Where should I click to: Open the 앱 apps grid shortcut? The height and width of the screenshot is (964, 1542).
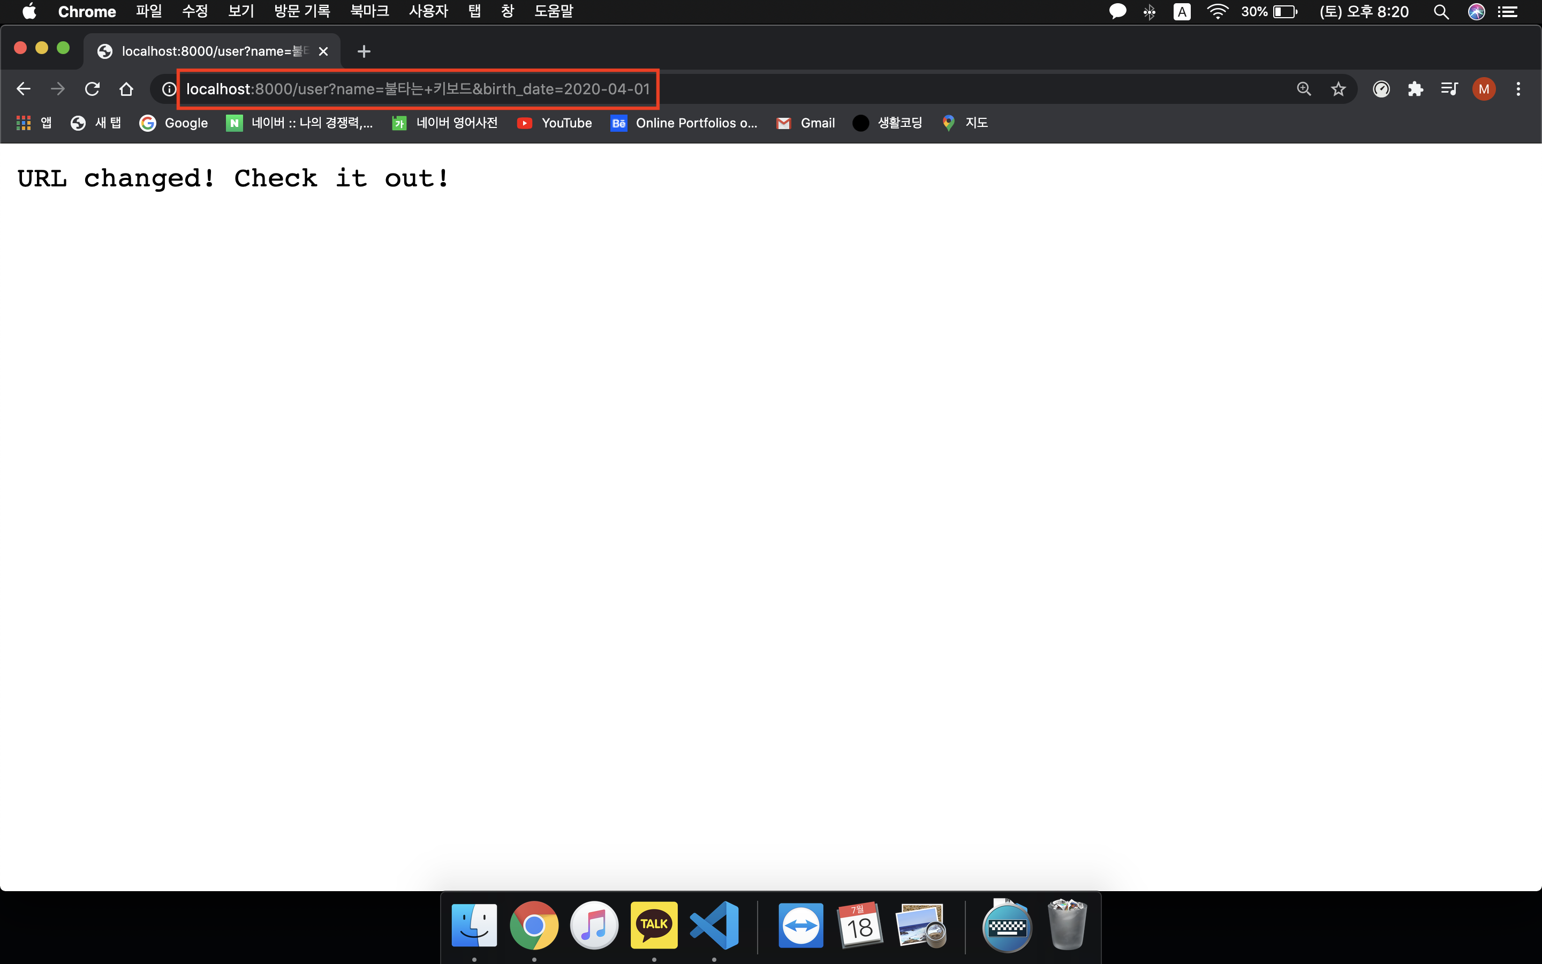click(x=33, y=123)
